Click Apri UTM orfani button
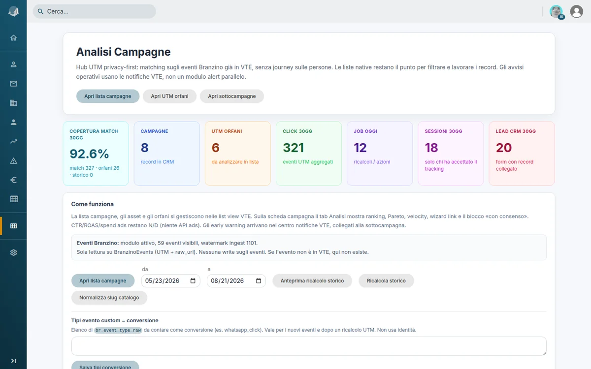 (169, 96)
